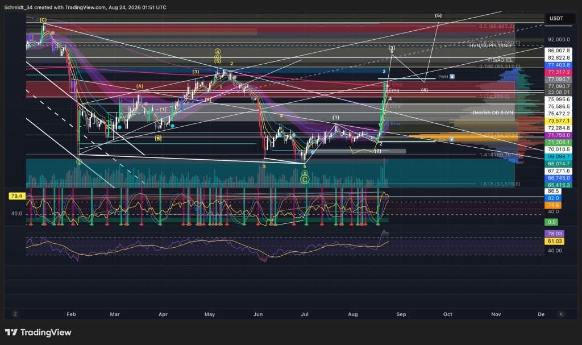Click the HVN/SUPPLY/INEF zone label
This screenshot has width=582, height=345.
491,45
